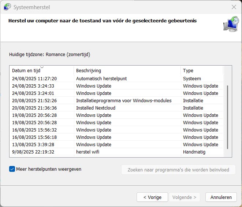Screen dimensions: 242x207
Task: Click the 'Annuleren' button
Action: point(221,197)
